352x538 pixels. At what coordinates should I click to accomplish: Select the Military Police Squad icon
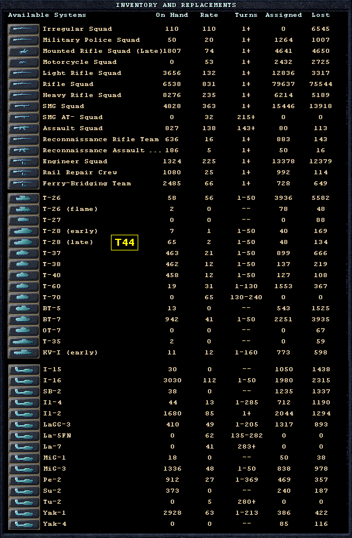[23, 40]
